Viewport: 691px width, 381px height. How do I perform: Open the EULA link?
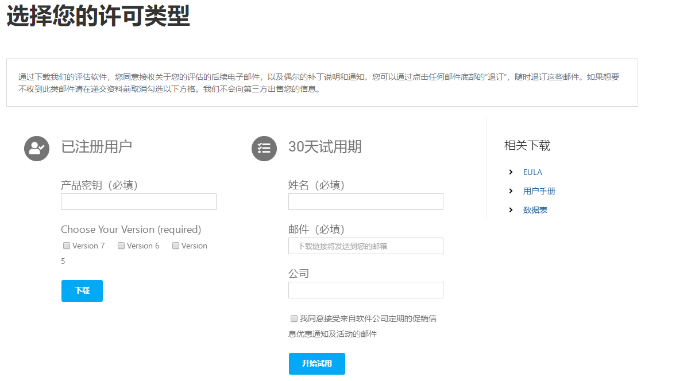tap(532, 172)
